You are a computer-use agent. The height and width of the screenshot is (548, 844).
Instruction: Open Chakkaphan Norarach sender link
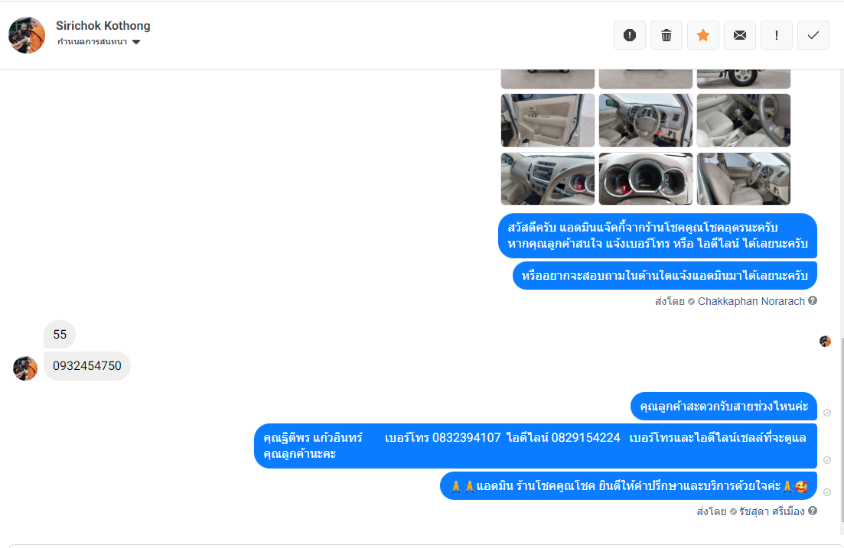pos(751,301)
